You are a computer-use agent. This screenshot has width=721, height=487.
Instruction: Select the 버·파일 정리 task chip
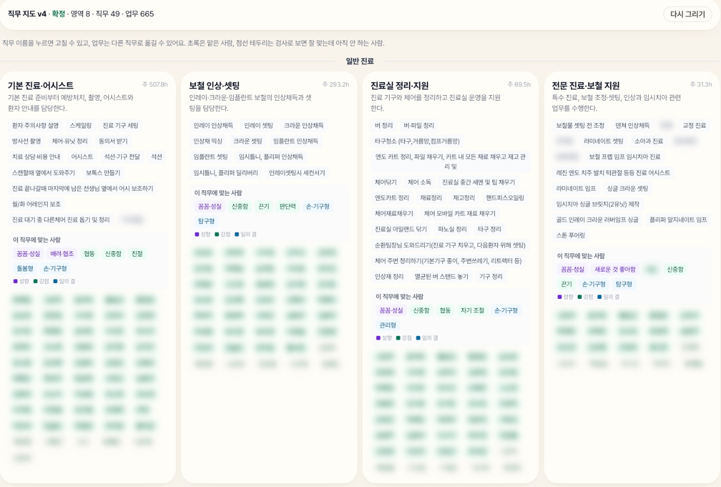tap(419, 126)
